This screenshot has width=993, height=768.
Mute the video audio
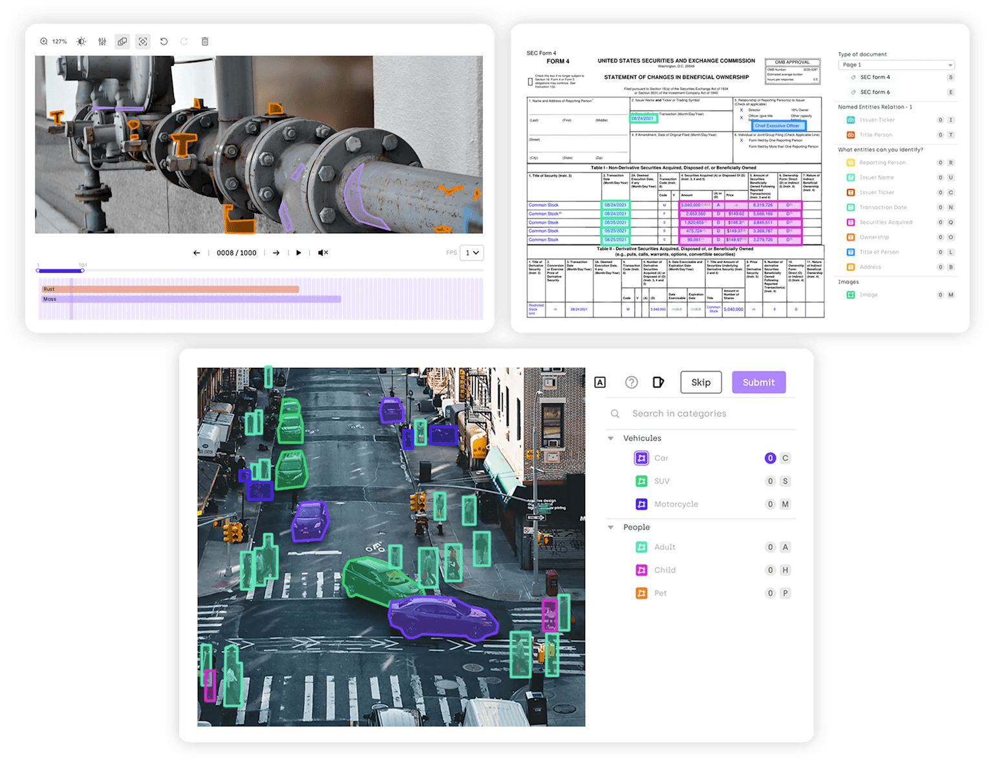click(323, 253)
